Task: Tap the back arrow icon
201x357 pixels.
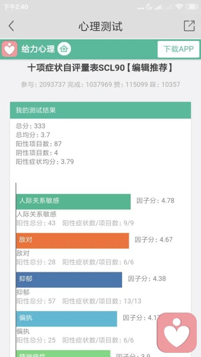Action: (x=11, y=26)
